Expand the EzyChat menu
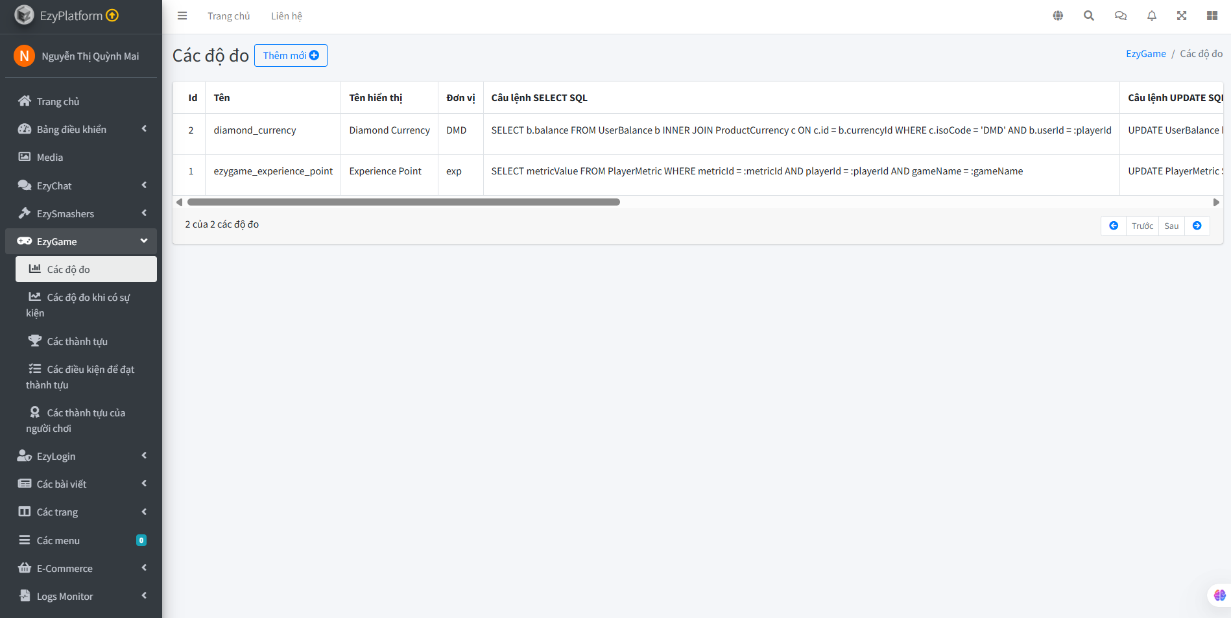The width and height of the screenshot is (1231, 618). pyautogui.click(x=143, y=185)
